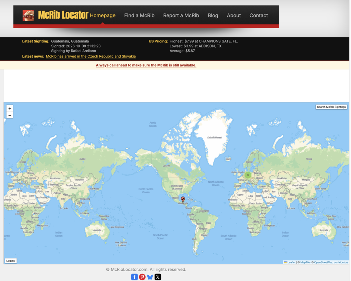Open the MapTiler attribution link
351x281 pixels.
coord(305,262)
